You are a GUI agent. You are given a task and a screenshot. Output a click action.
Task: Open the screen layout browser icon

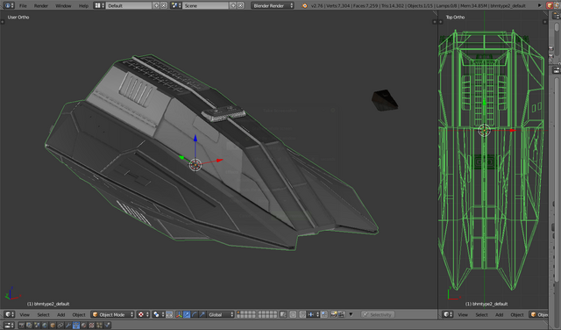pos(99,6)
